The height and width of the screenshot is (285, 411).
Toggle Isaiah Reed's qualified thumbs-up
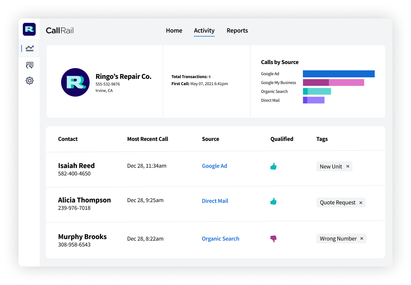coord(273,166)
